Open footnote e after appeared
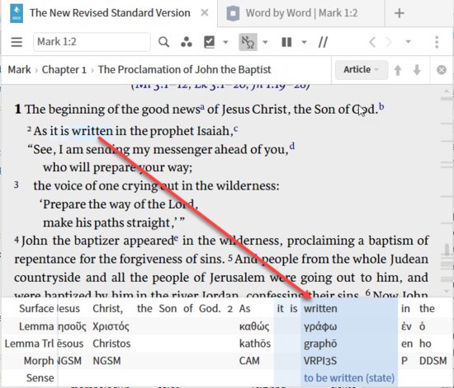The image size is (454, 388). click(x=176, y=238)
